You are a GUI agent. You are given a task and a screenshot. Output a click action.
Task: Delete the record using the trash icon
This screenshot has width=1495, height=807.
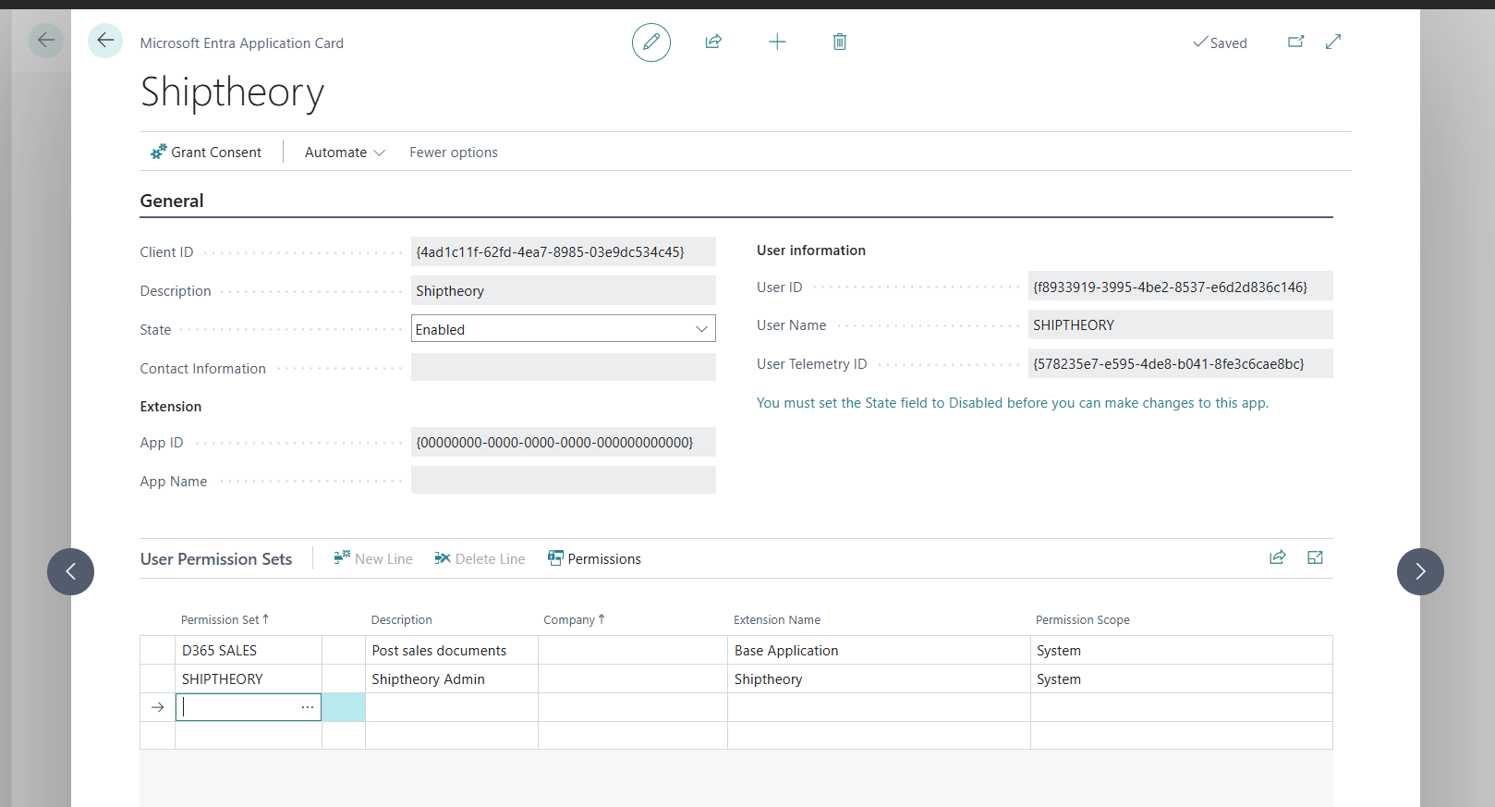click(840, 42)
